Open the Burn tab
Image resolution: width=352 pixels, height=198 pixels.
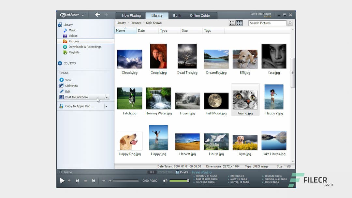(x=176, y=15)
